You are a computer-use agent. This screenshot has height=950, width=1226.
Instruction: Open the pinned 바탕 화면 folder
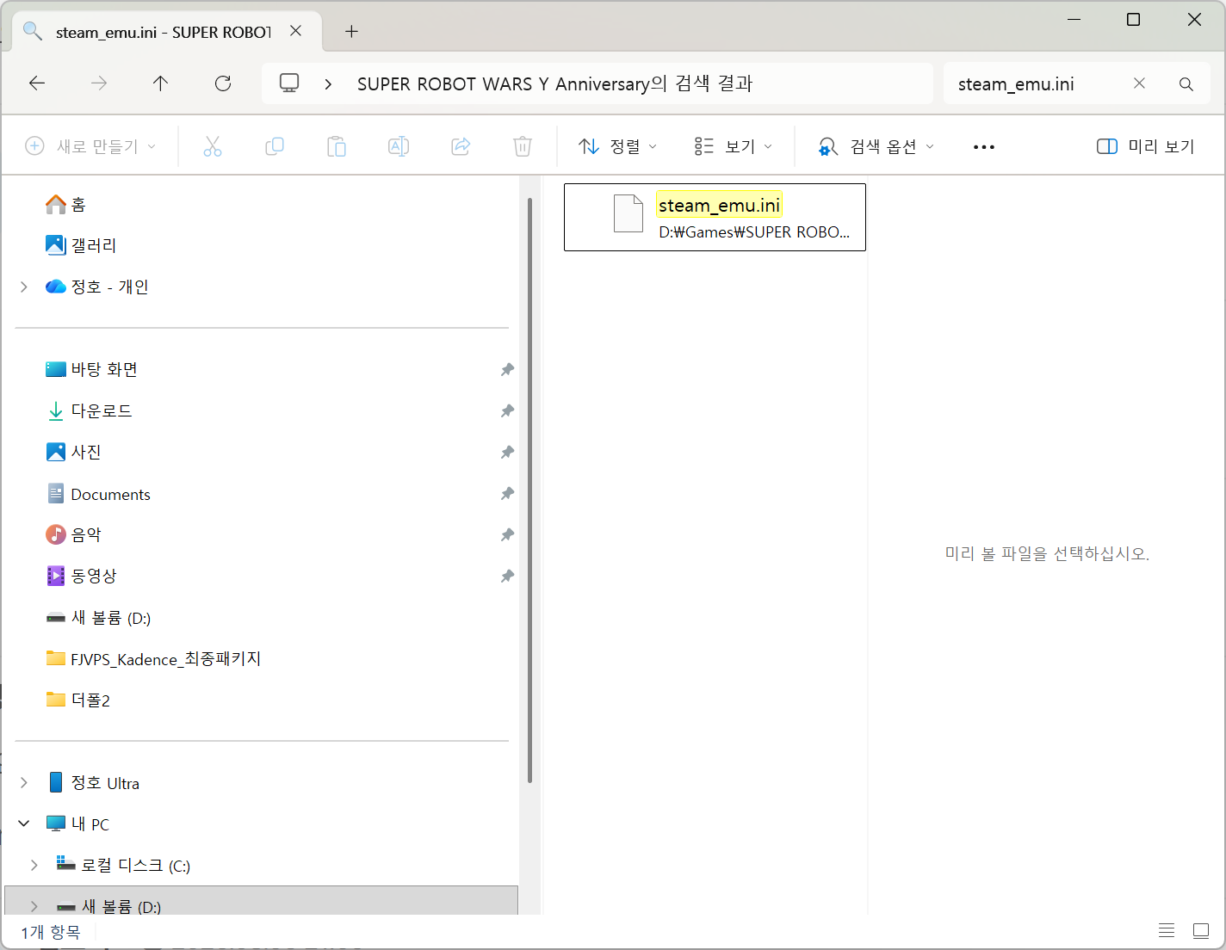tap(91, 369)
